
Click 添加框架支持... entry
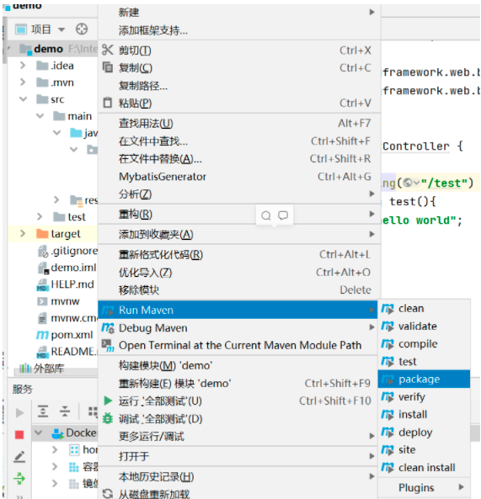tap(239, 30)
